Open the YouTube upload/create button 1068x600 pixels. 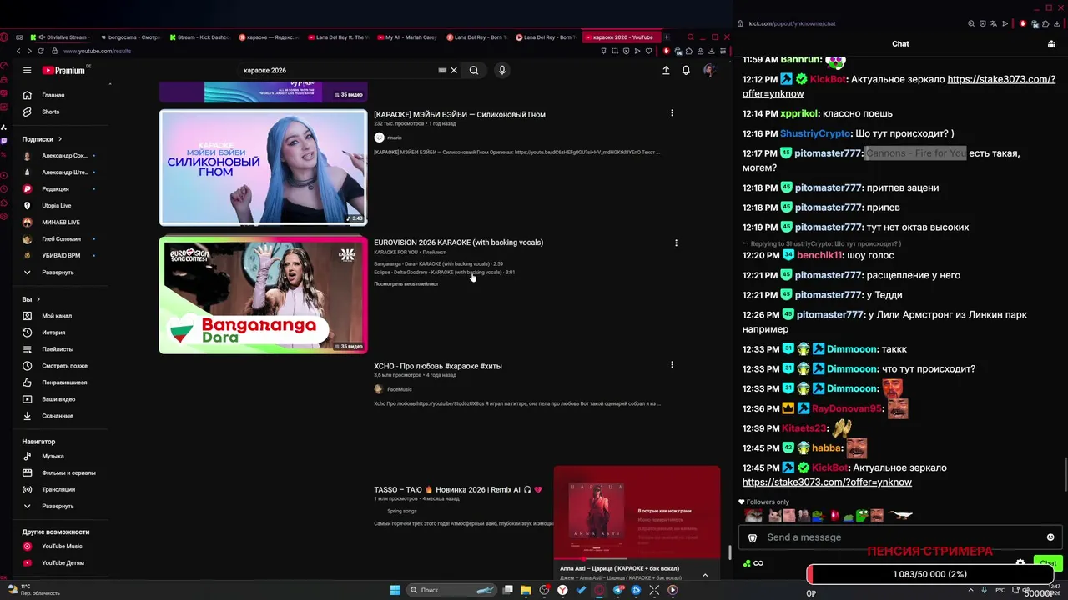pyautogui.click(x=666, y=71)
